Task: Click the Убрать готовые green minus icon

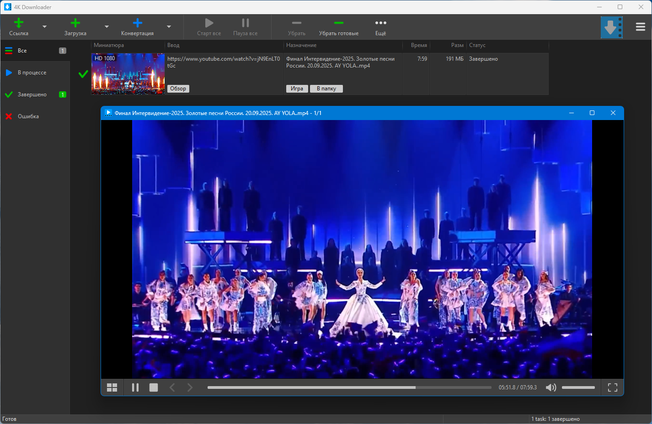Action: click(x=338, y=23)
